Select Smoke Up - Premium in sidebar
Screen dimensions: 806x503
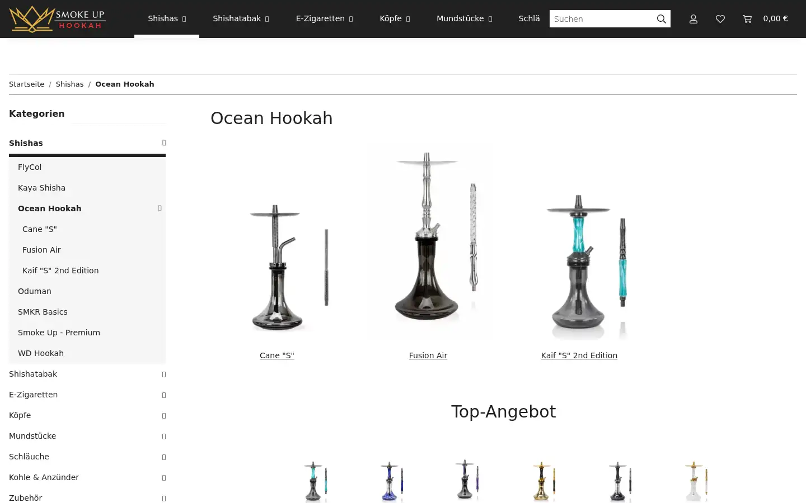pyautogui.click(x=59, y=333)
